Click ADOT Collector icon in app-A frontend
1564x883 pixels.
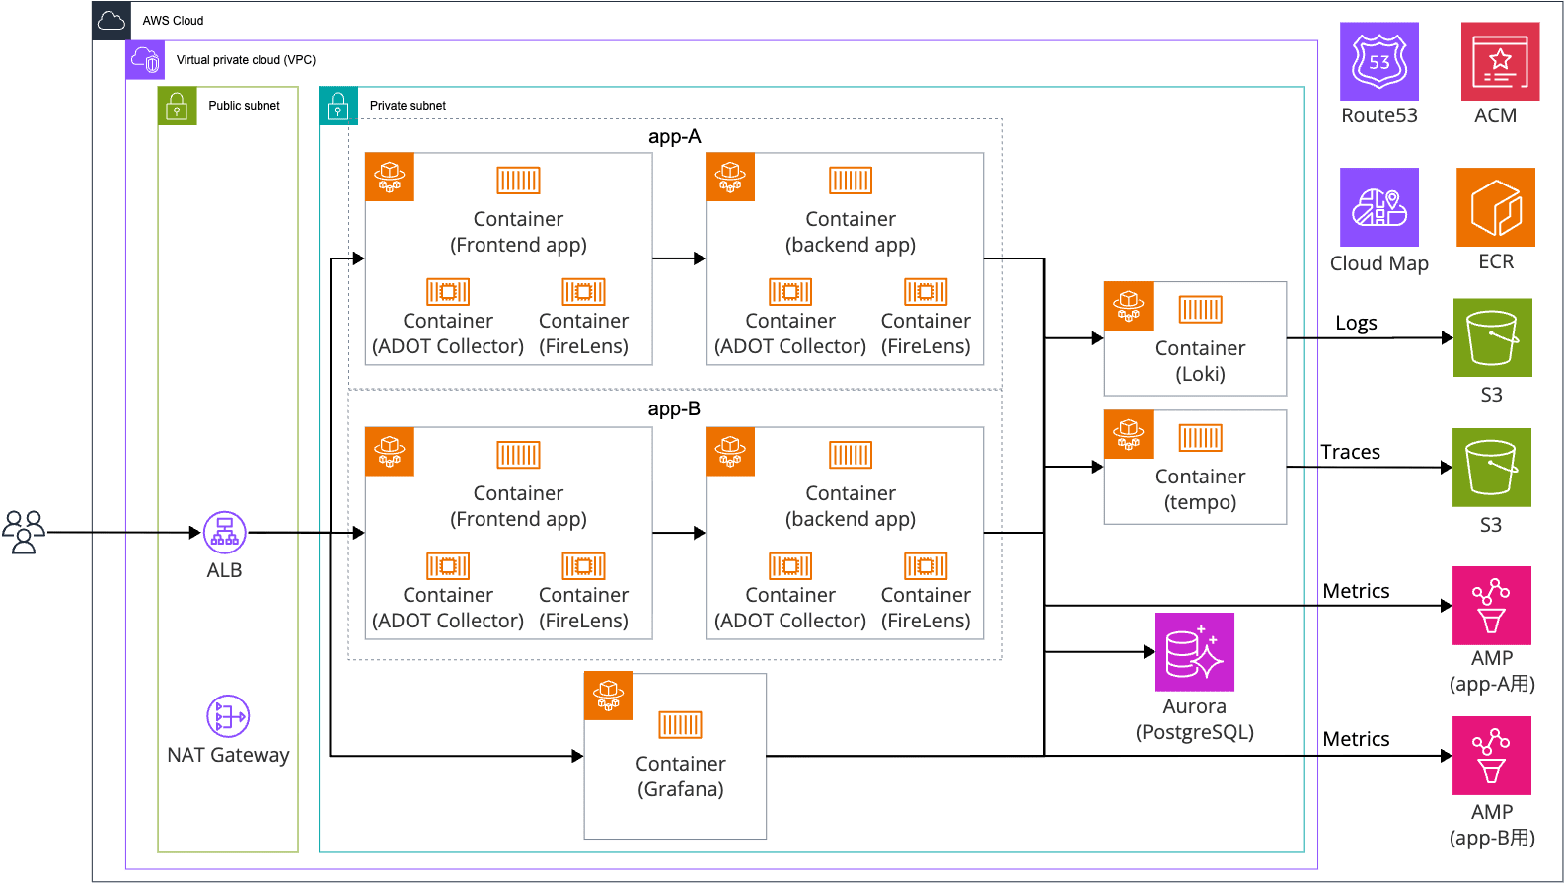448,292
